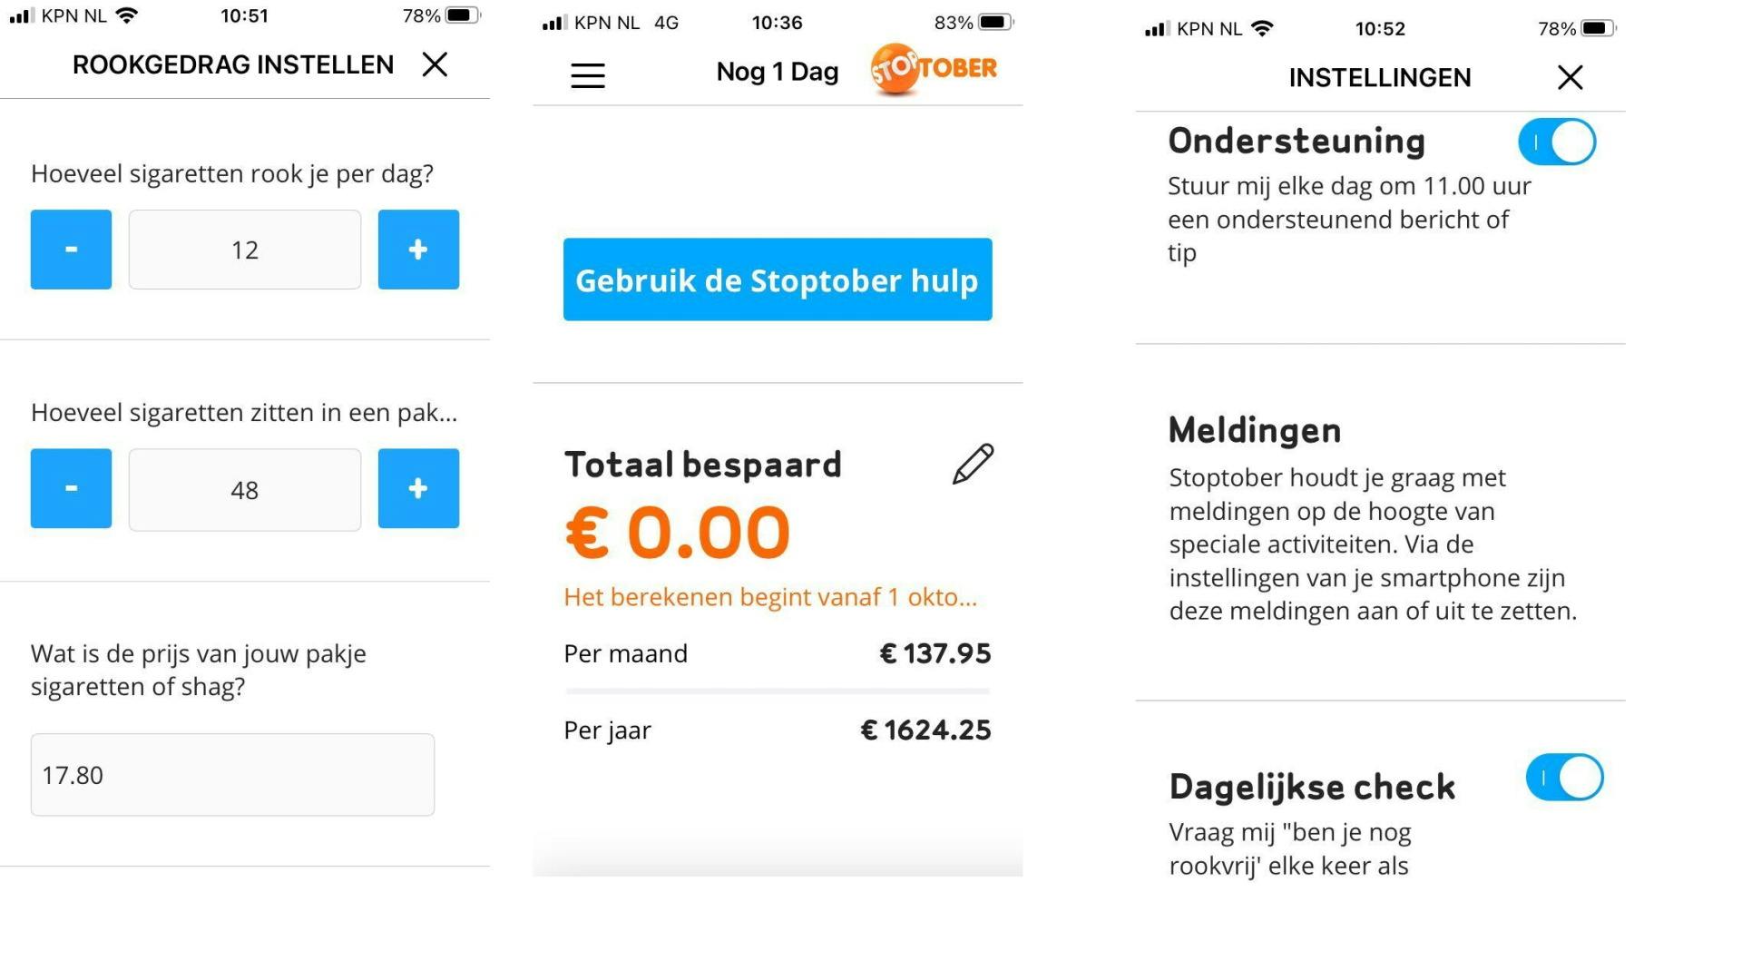Open the truncated pack size question
This screenshot has width=1742, height=980.
[x=245, y=412]
